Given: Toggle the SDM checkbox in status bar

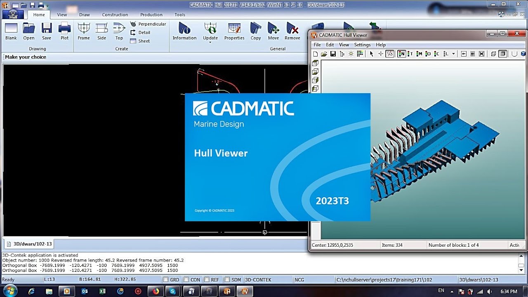Looking at the screenshot, I should click(227, 280).
